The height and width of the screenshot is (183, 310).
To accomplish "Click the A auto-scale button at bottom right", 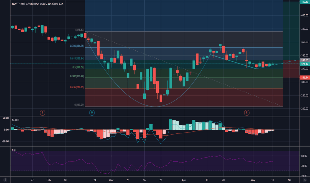I will point(305,180).
